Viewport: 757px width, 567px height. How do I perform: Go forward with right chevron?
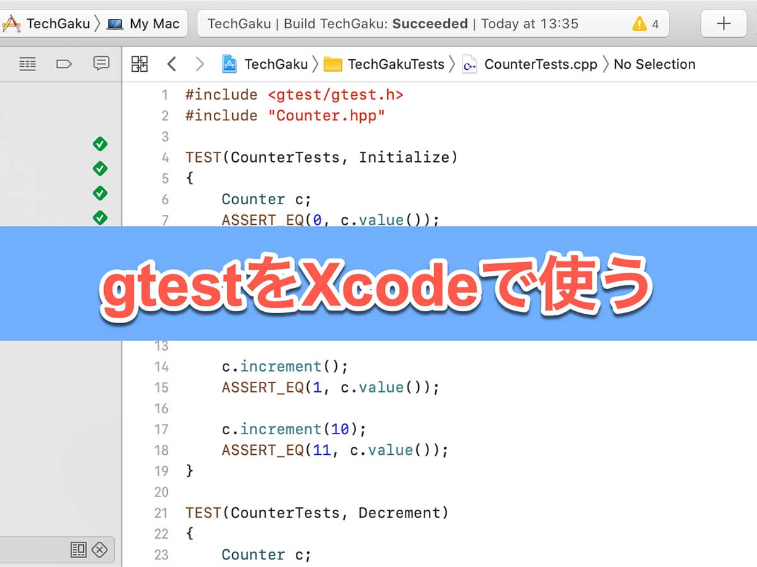(x=200, y=64)
